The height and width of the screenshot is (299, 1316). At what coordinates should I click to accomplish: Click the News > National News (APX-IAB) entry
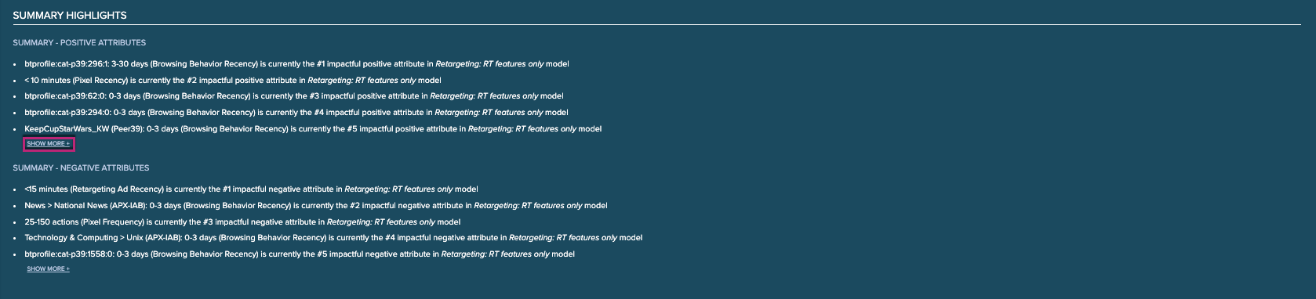click(316, 206)
